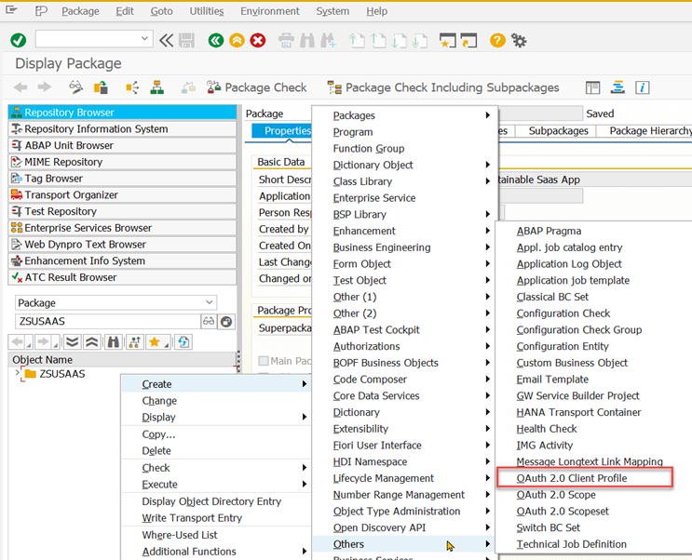Click the command input field
Screen dimensions: 692x560
pyautogui.click(x=88, y=39)
